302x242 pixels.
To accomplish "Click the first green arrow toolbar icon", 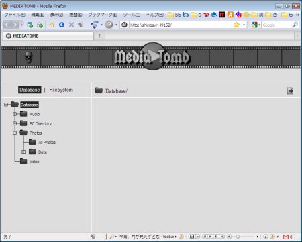I will [x=30, y=25].
